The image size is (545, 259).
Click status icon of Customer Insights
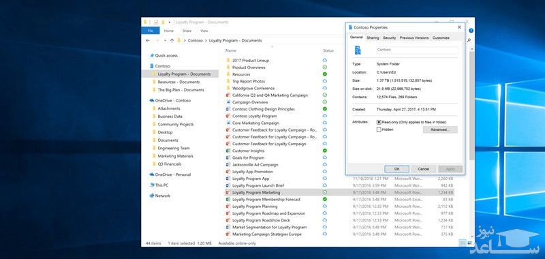[325, 151]
